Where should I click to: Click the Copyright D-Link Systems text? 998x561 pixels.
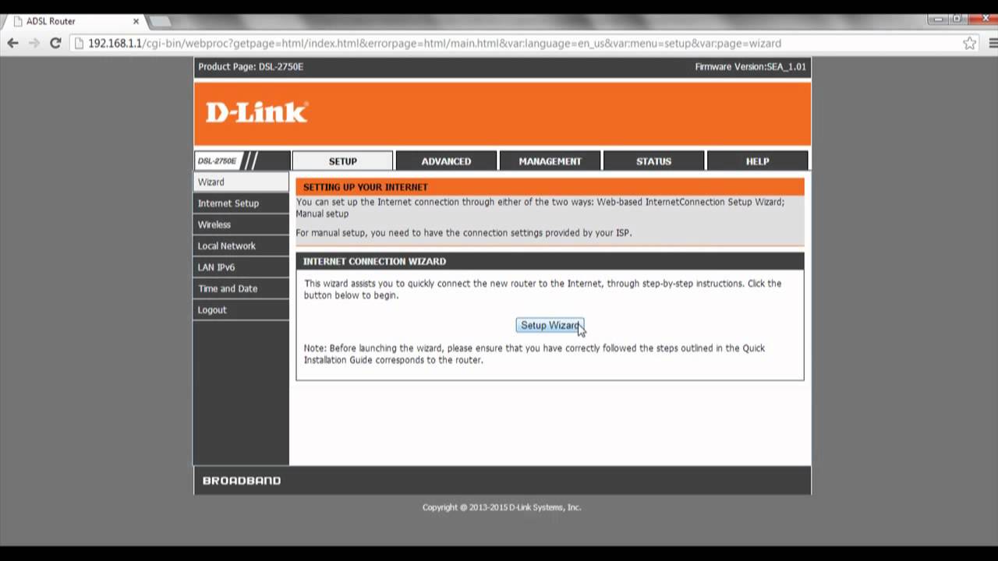click(501, 507)
